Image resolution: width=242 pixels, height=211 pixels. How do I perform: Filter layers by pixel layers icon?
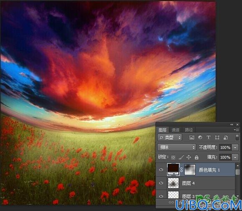click(192, 137)
